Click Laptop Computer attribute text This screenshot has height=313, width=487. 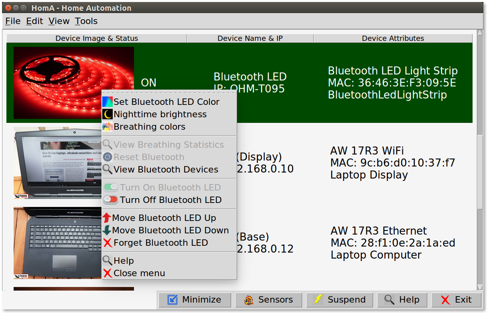point(376,255)
